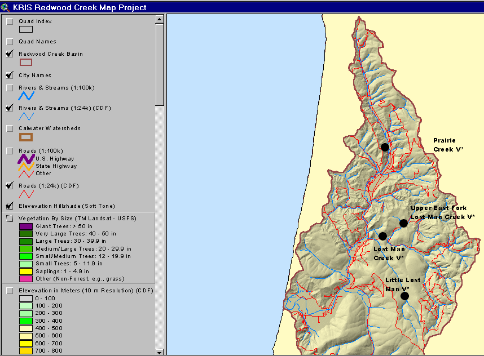Select the Roads (1:100k) layer name
Image resolution: width=484 pixels, height=356 pixels.
[x=41, y=151]
